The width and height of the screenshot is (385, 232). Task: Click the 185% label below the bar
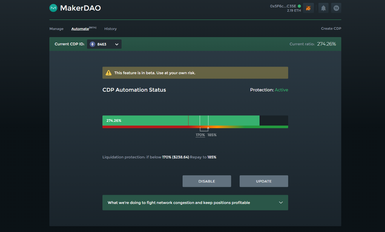[x=212, y=135]
